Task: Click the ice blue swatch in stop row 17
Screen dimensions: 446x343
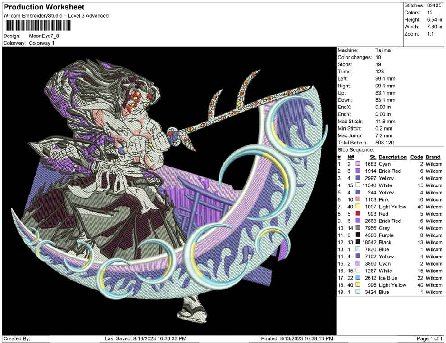Action: pyautogui.click(x=358, y=278)
